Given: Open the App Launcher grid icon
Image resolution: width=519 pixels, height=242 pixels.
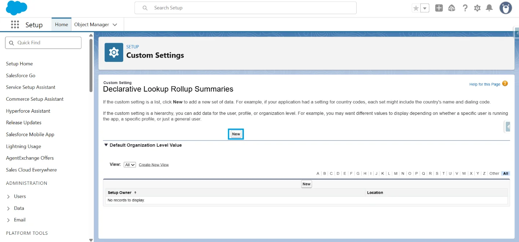Looking at the screenshot, I should 15,25.
